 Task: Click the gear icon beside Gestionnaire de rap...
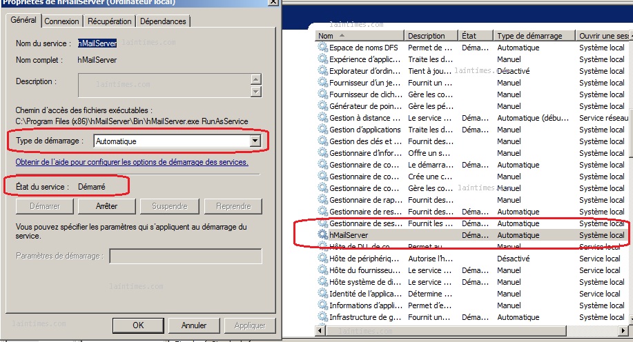322,199
